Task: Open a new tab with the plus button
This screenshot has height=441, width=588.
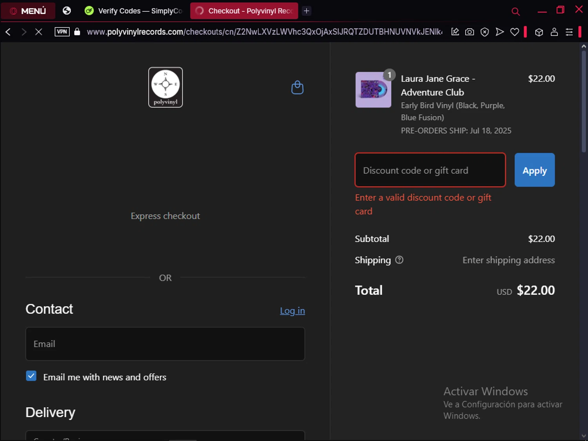Action: click(x=307, y=11)
